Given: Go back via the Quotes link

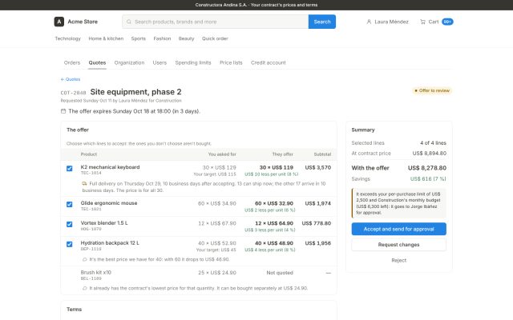Looking at the screenshot, I should tap(71, 79).
